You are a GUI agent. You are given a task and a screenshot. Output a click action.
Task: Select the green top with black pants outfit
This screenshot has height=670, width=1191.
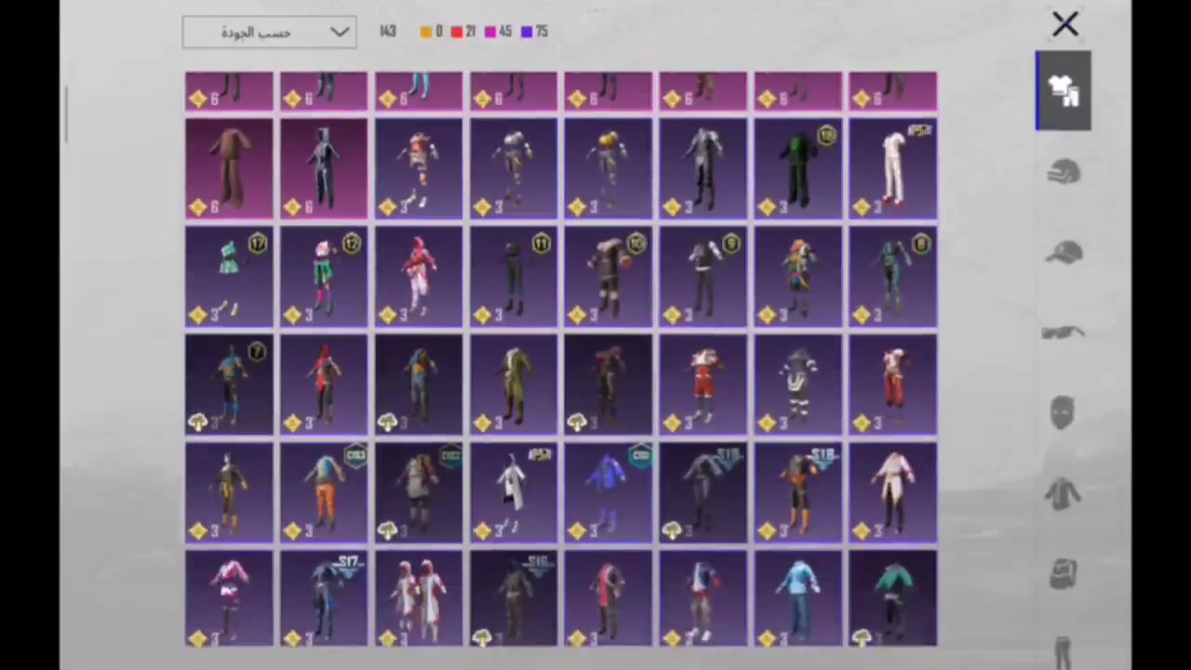click(893, 598)
